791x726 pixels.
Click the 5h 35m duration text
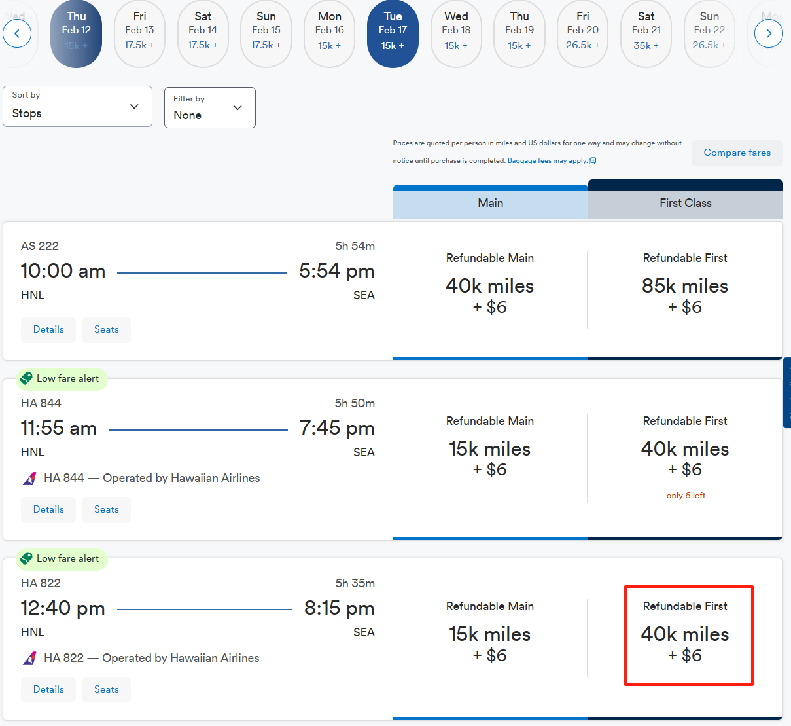point(355,583)
